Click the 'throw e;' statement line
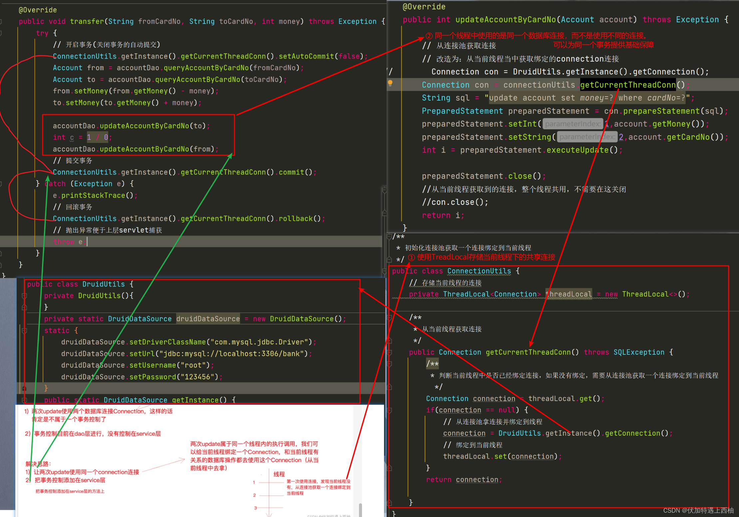739x517 pixels. (x=70, y=242)
